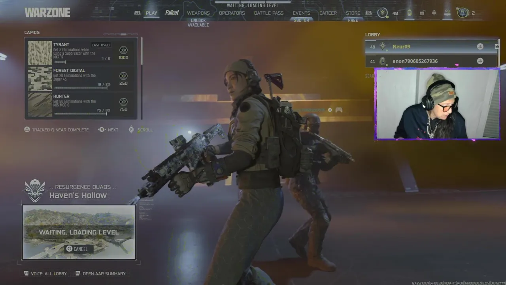Click the SCROLL prompt label
506x285 pixels.
145,130
